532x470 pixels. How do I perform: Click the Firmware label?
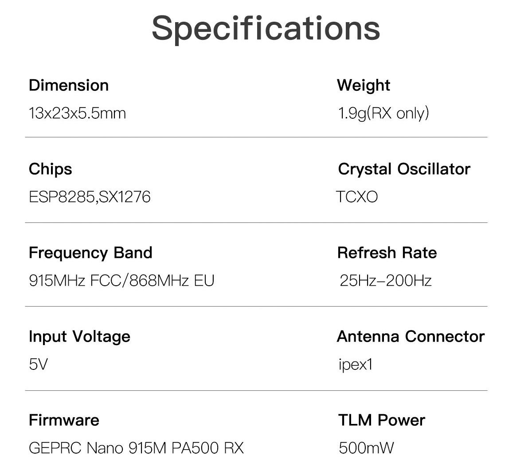[64, 420]
